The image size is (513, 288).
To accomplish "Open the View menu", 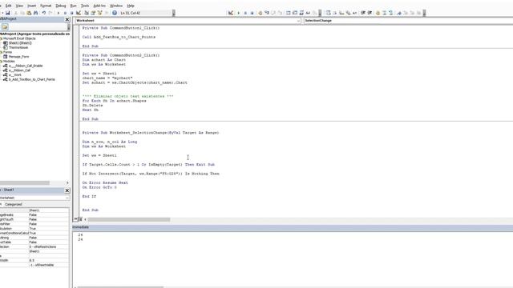I will (19, 6).
